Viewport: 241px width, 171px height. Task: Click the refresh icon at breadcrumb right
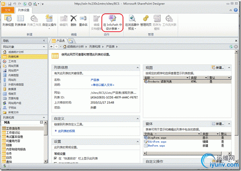point(231,47)
